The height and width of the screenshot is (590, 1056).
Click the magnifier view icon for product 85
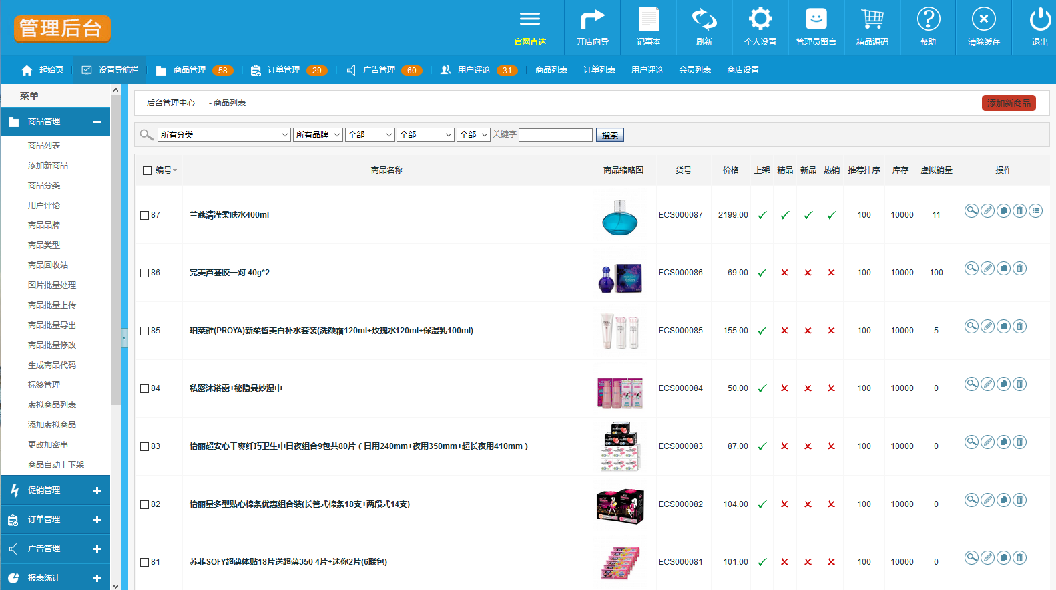click(972, 327)
